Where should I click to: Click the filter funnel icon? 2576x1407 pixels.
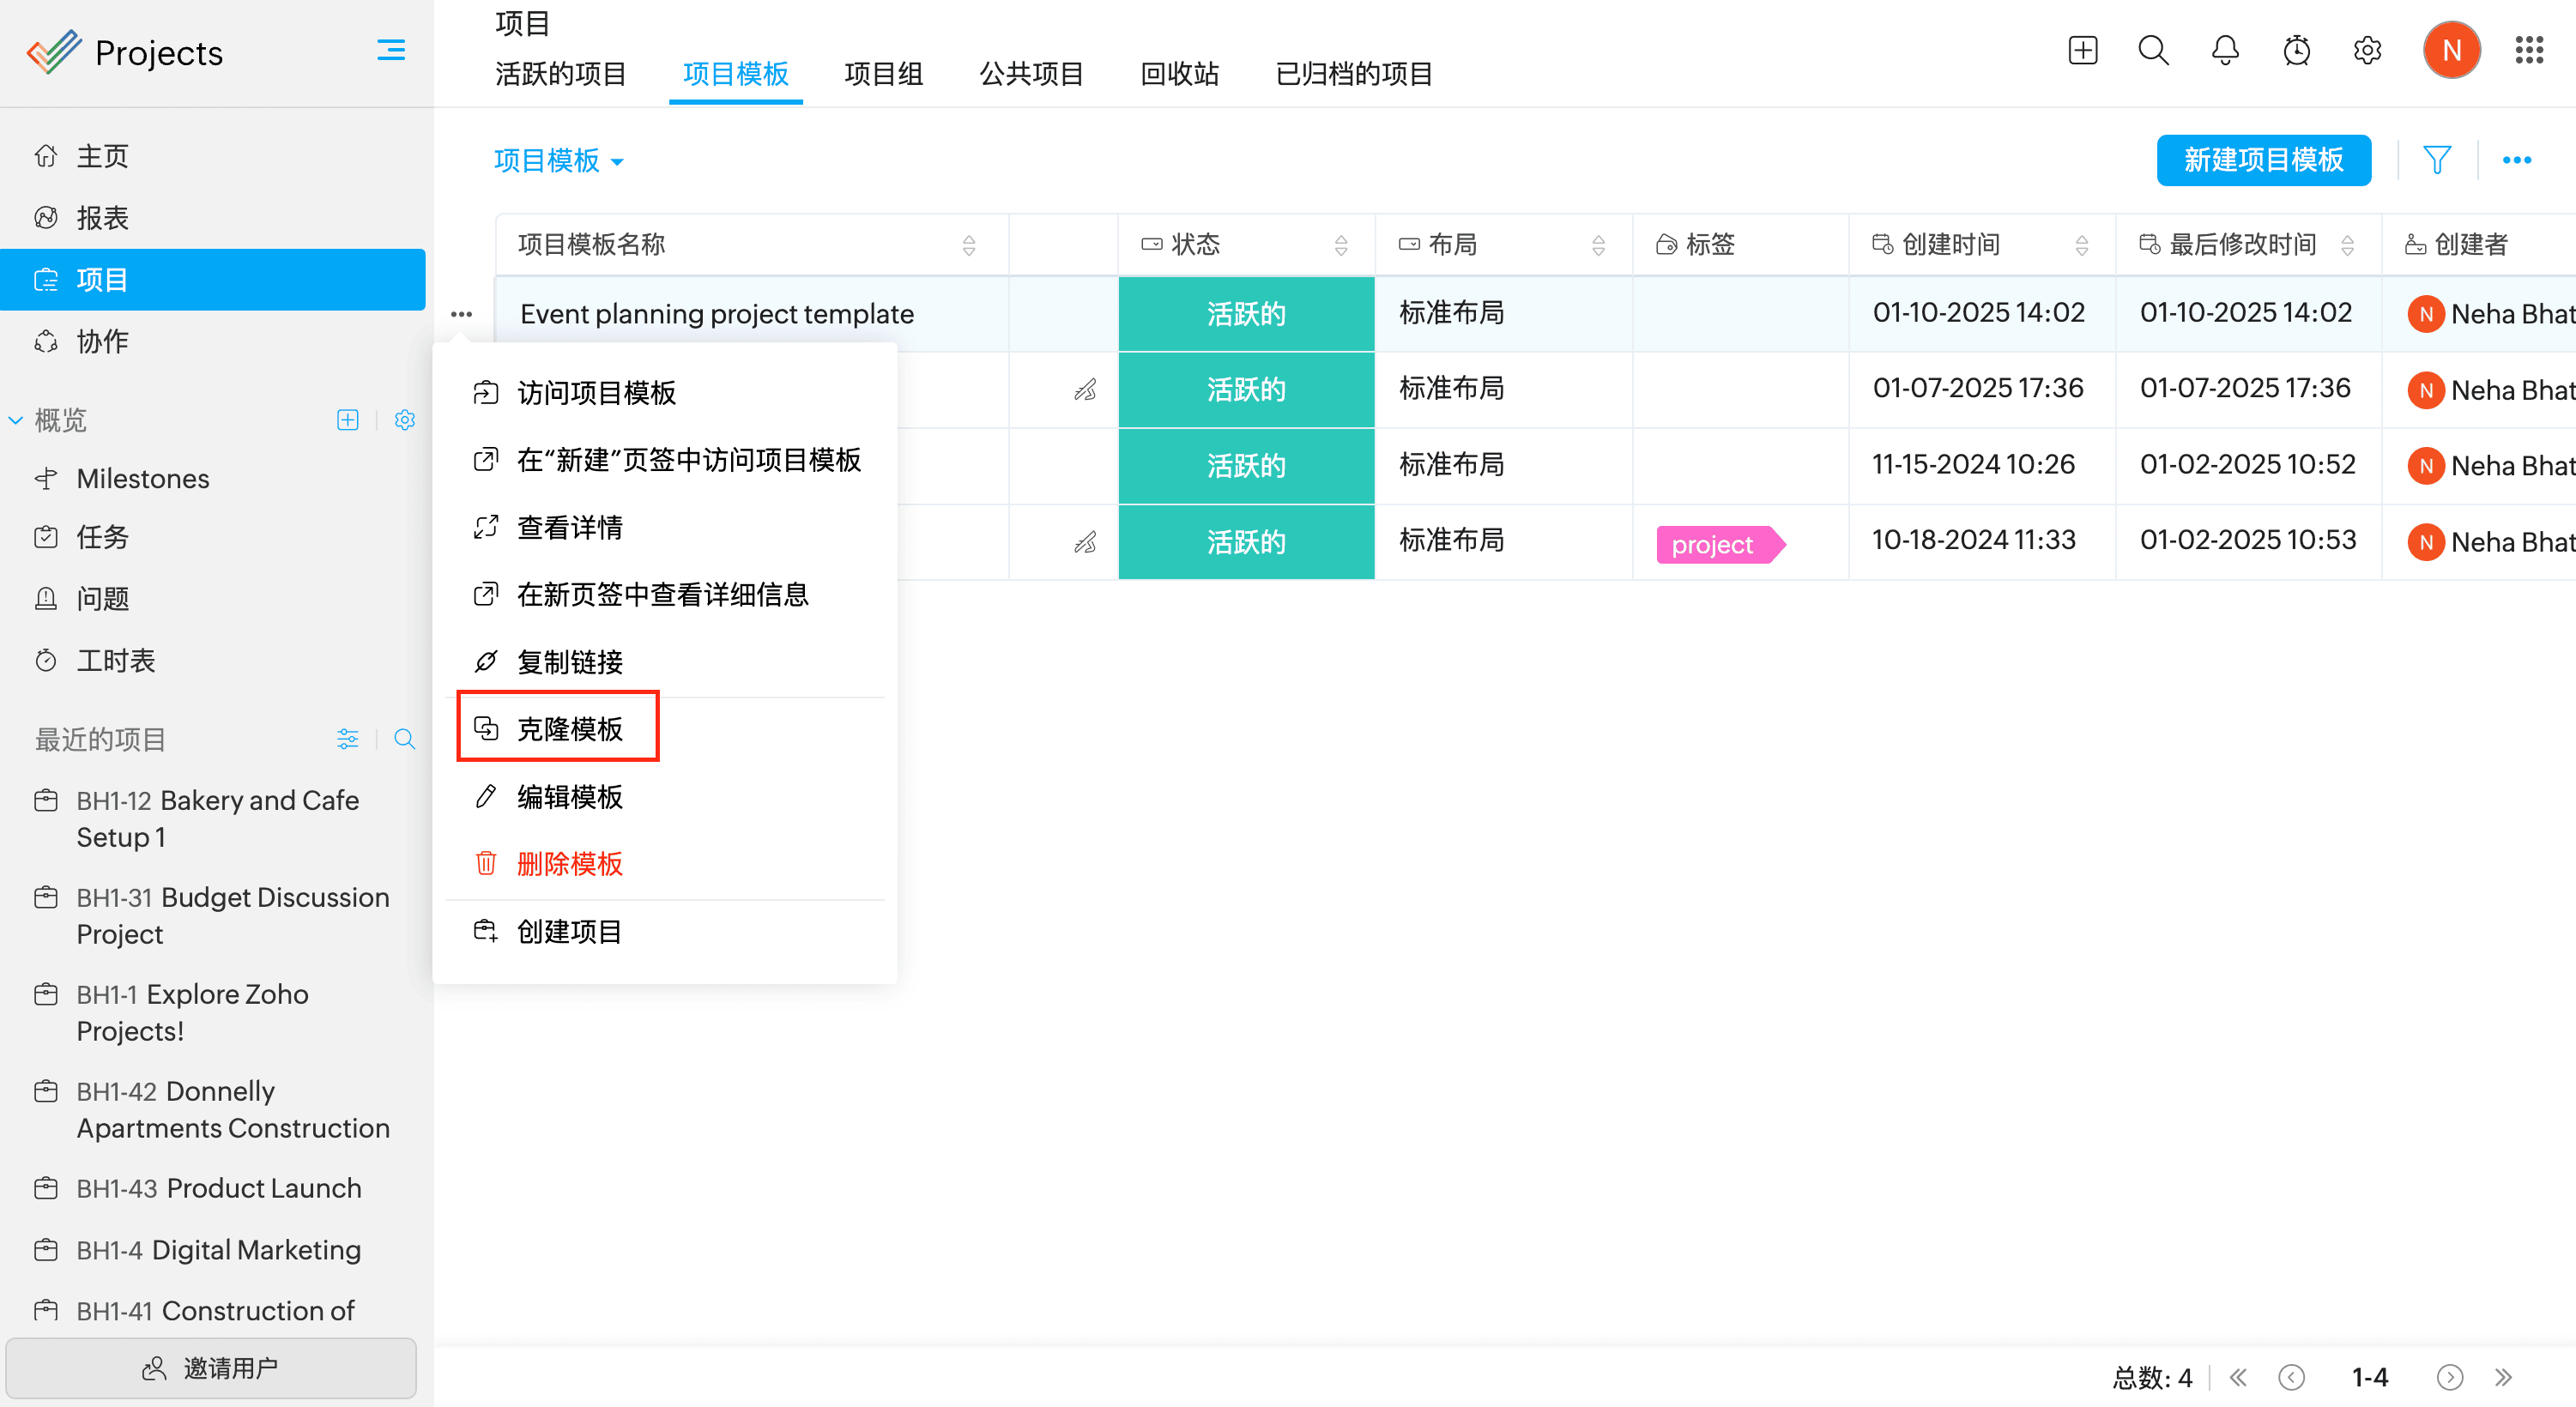click(x=2437, y=160)
